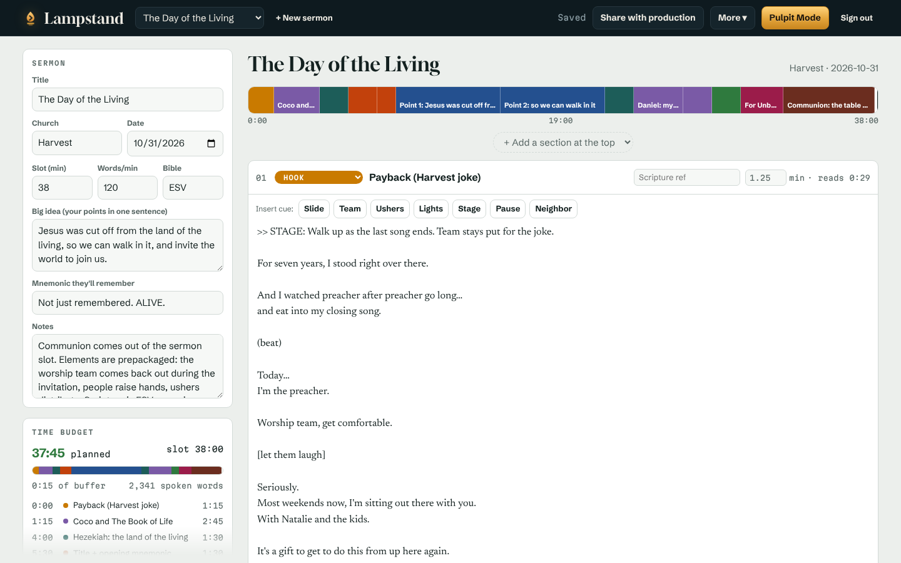Click the Words/min field
Viewport: 901px width, 563px height.
(128, 188)
